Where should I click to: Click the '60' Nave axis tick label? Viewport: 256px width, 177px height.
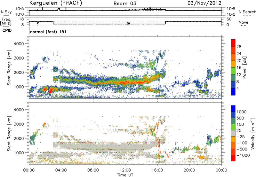tap(229, 19)
